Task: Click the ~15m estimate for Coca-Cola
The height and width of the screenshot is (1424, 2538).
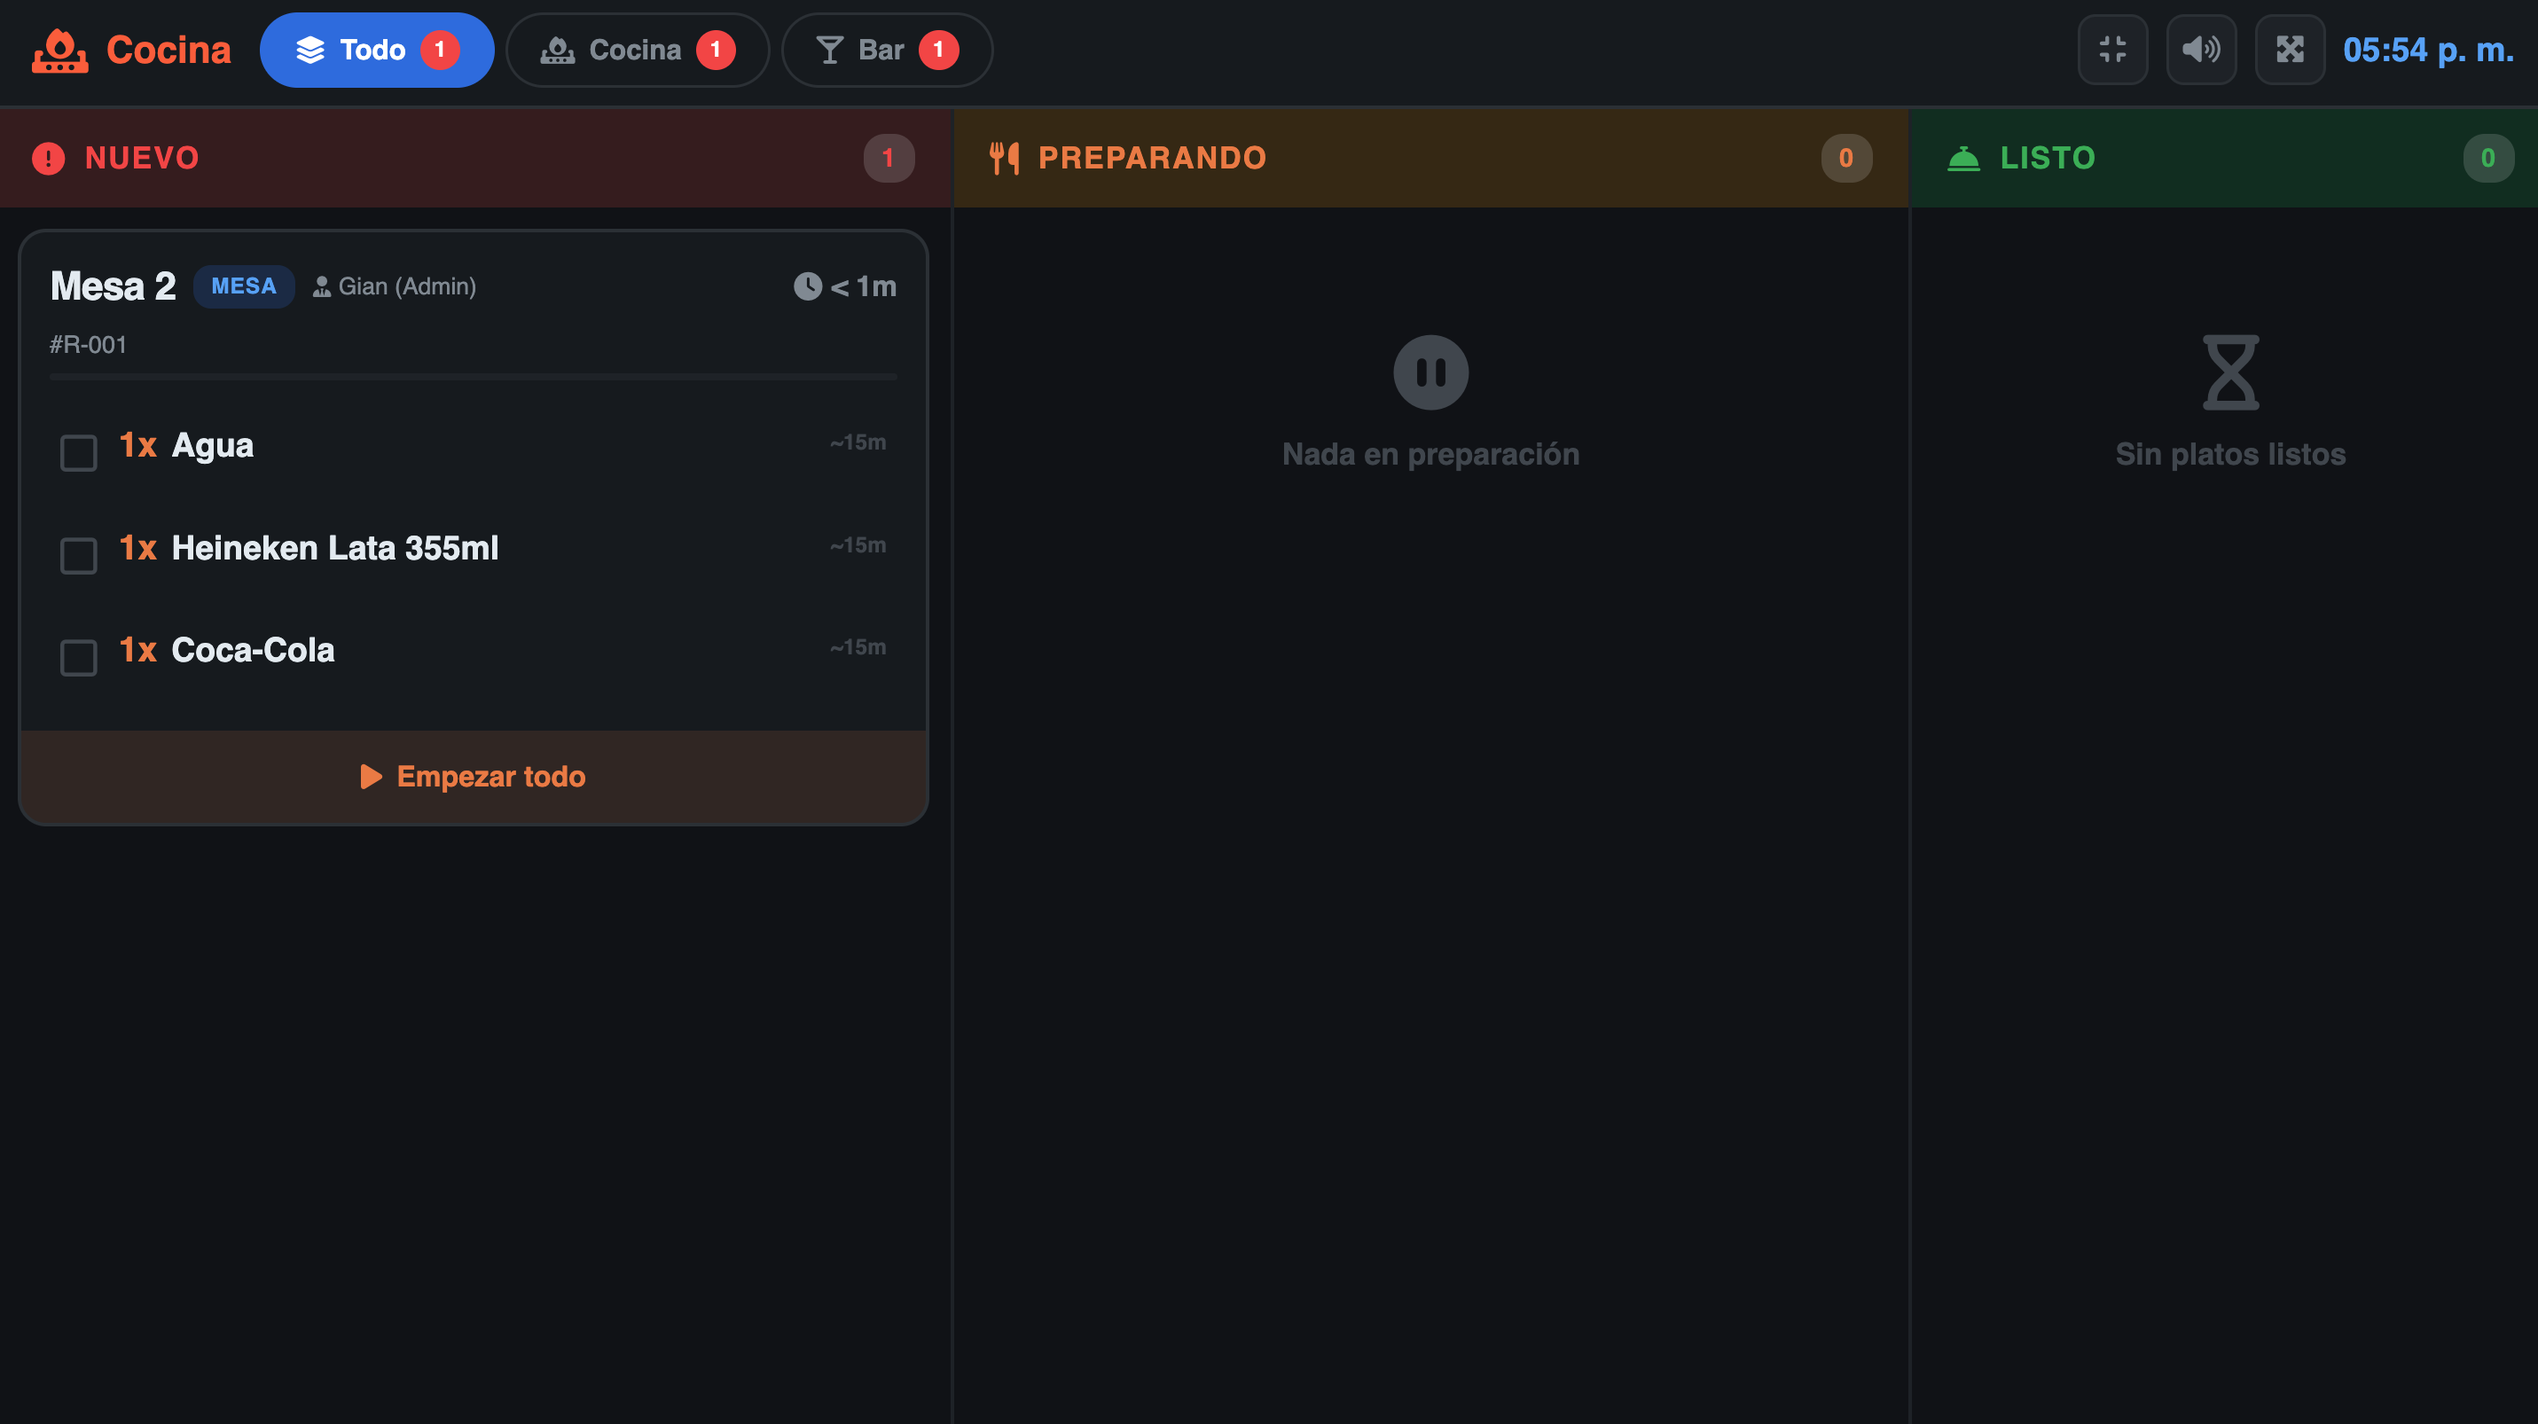Action: [858, 647]
